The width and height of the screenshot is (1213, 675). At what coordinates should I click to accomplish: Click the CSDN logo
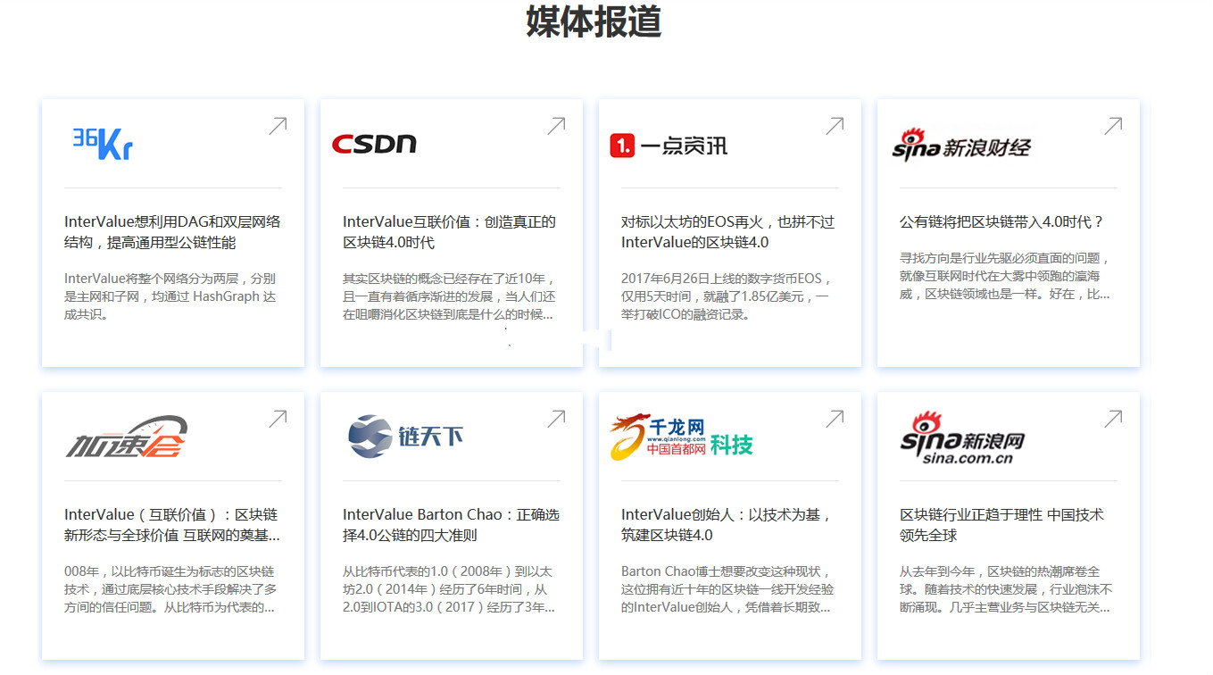pyautogui.click(x=374, y=144)
